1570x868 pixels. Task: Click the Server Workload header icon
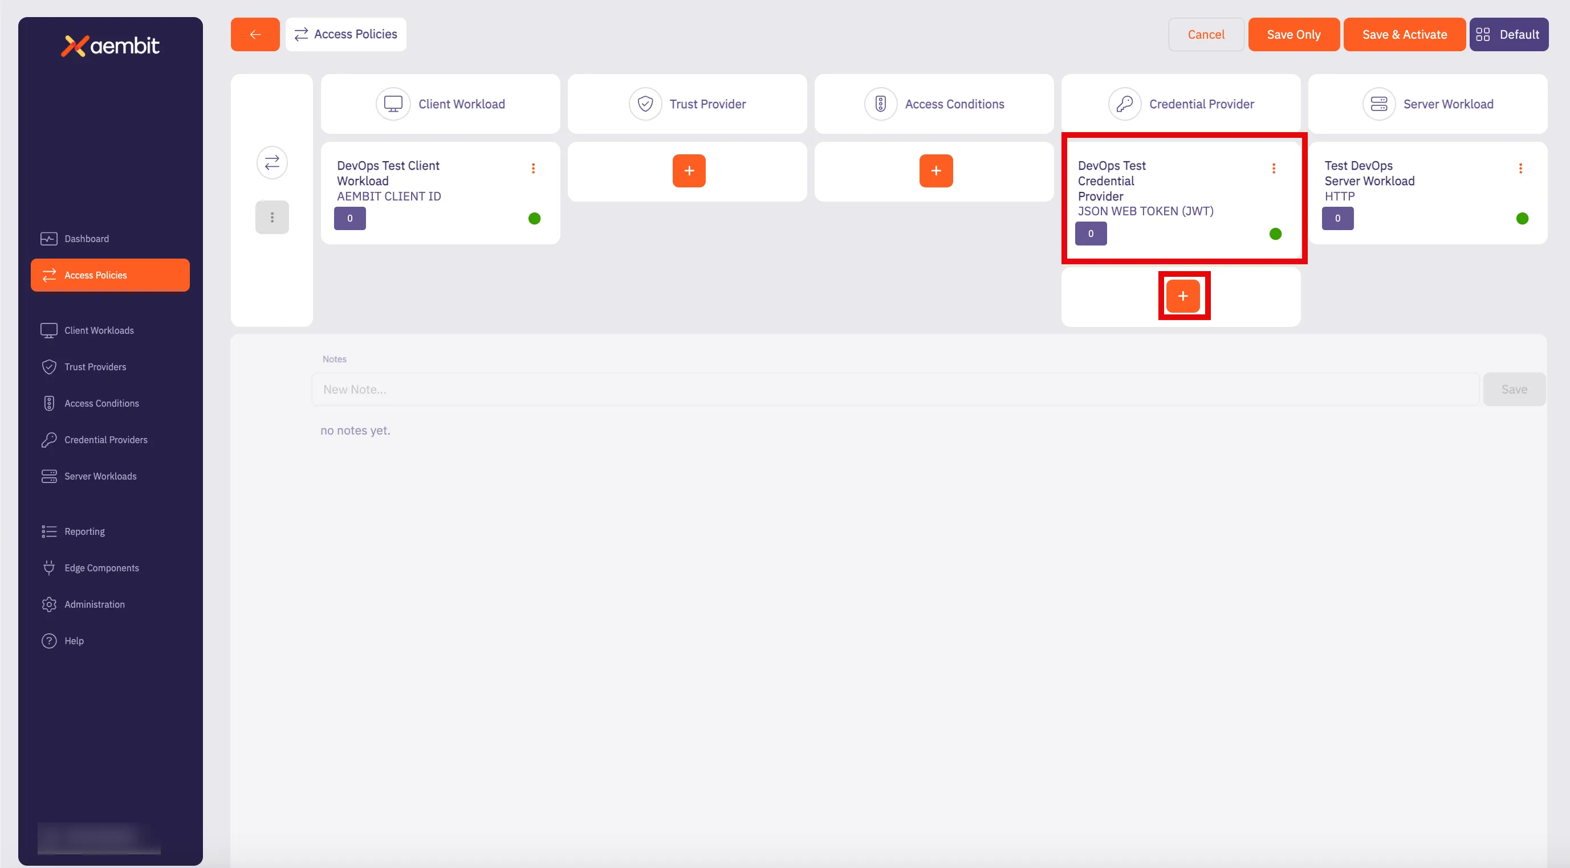1378,104
